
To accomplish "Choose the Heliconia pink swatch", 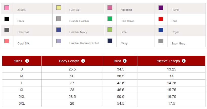I will 110,8.
